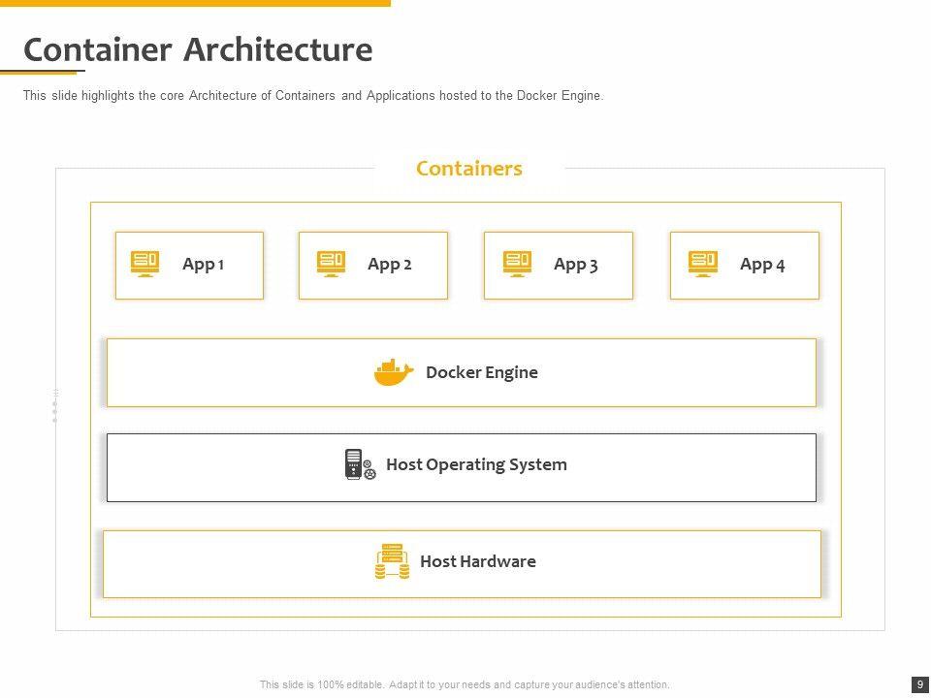
Task: Select the slide subtitle description text
Action: [x=313, y=96]
